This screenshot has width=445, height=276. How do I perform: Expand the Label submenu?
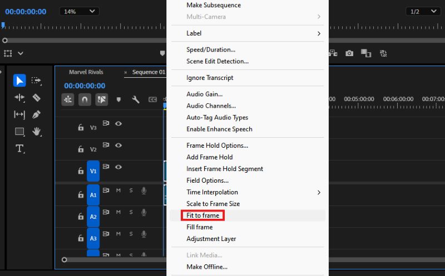pyautogui.click(x=248, y=33)
